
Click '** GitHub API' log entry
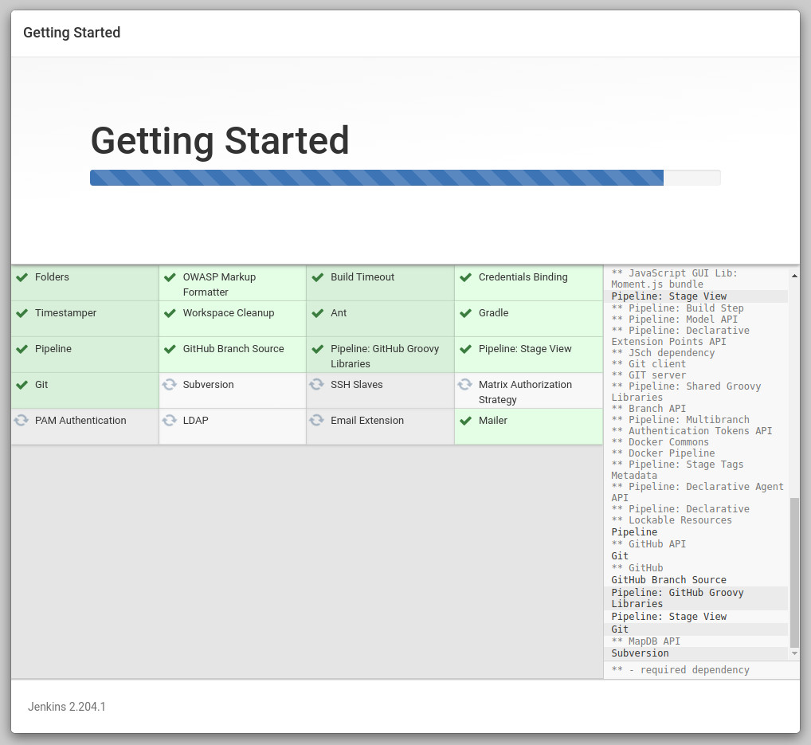pyautogui.click(x=648, y=544)
